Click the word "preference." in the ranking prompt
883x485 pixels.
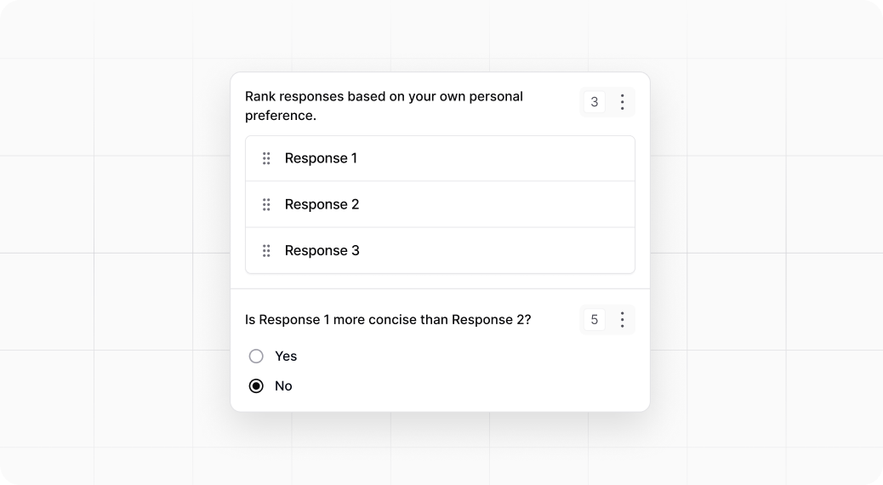[281, 116]
